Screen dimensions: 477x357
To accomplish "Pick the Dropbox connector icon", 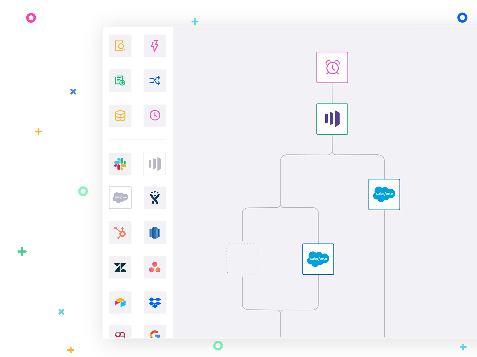I will (x=155, y=302).
